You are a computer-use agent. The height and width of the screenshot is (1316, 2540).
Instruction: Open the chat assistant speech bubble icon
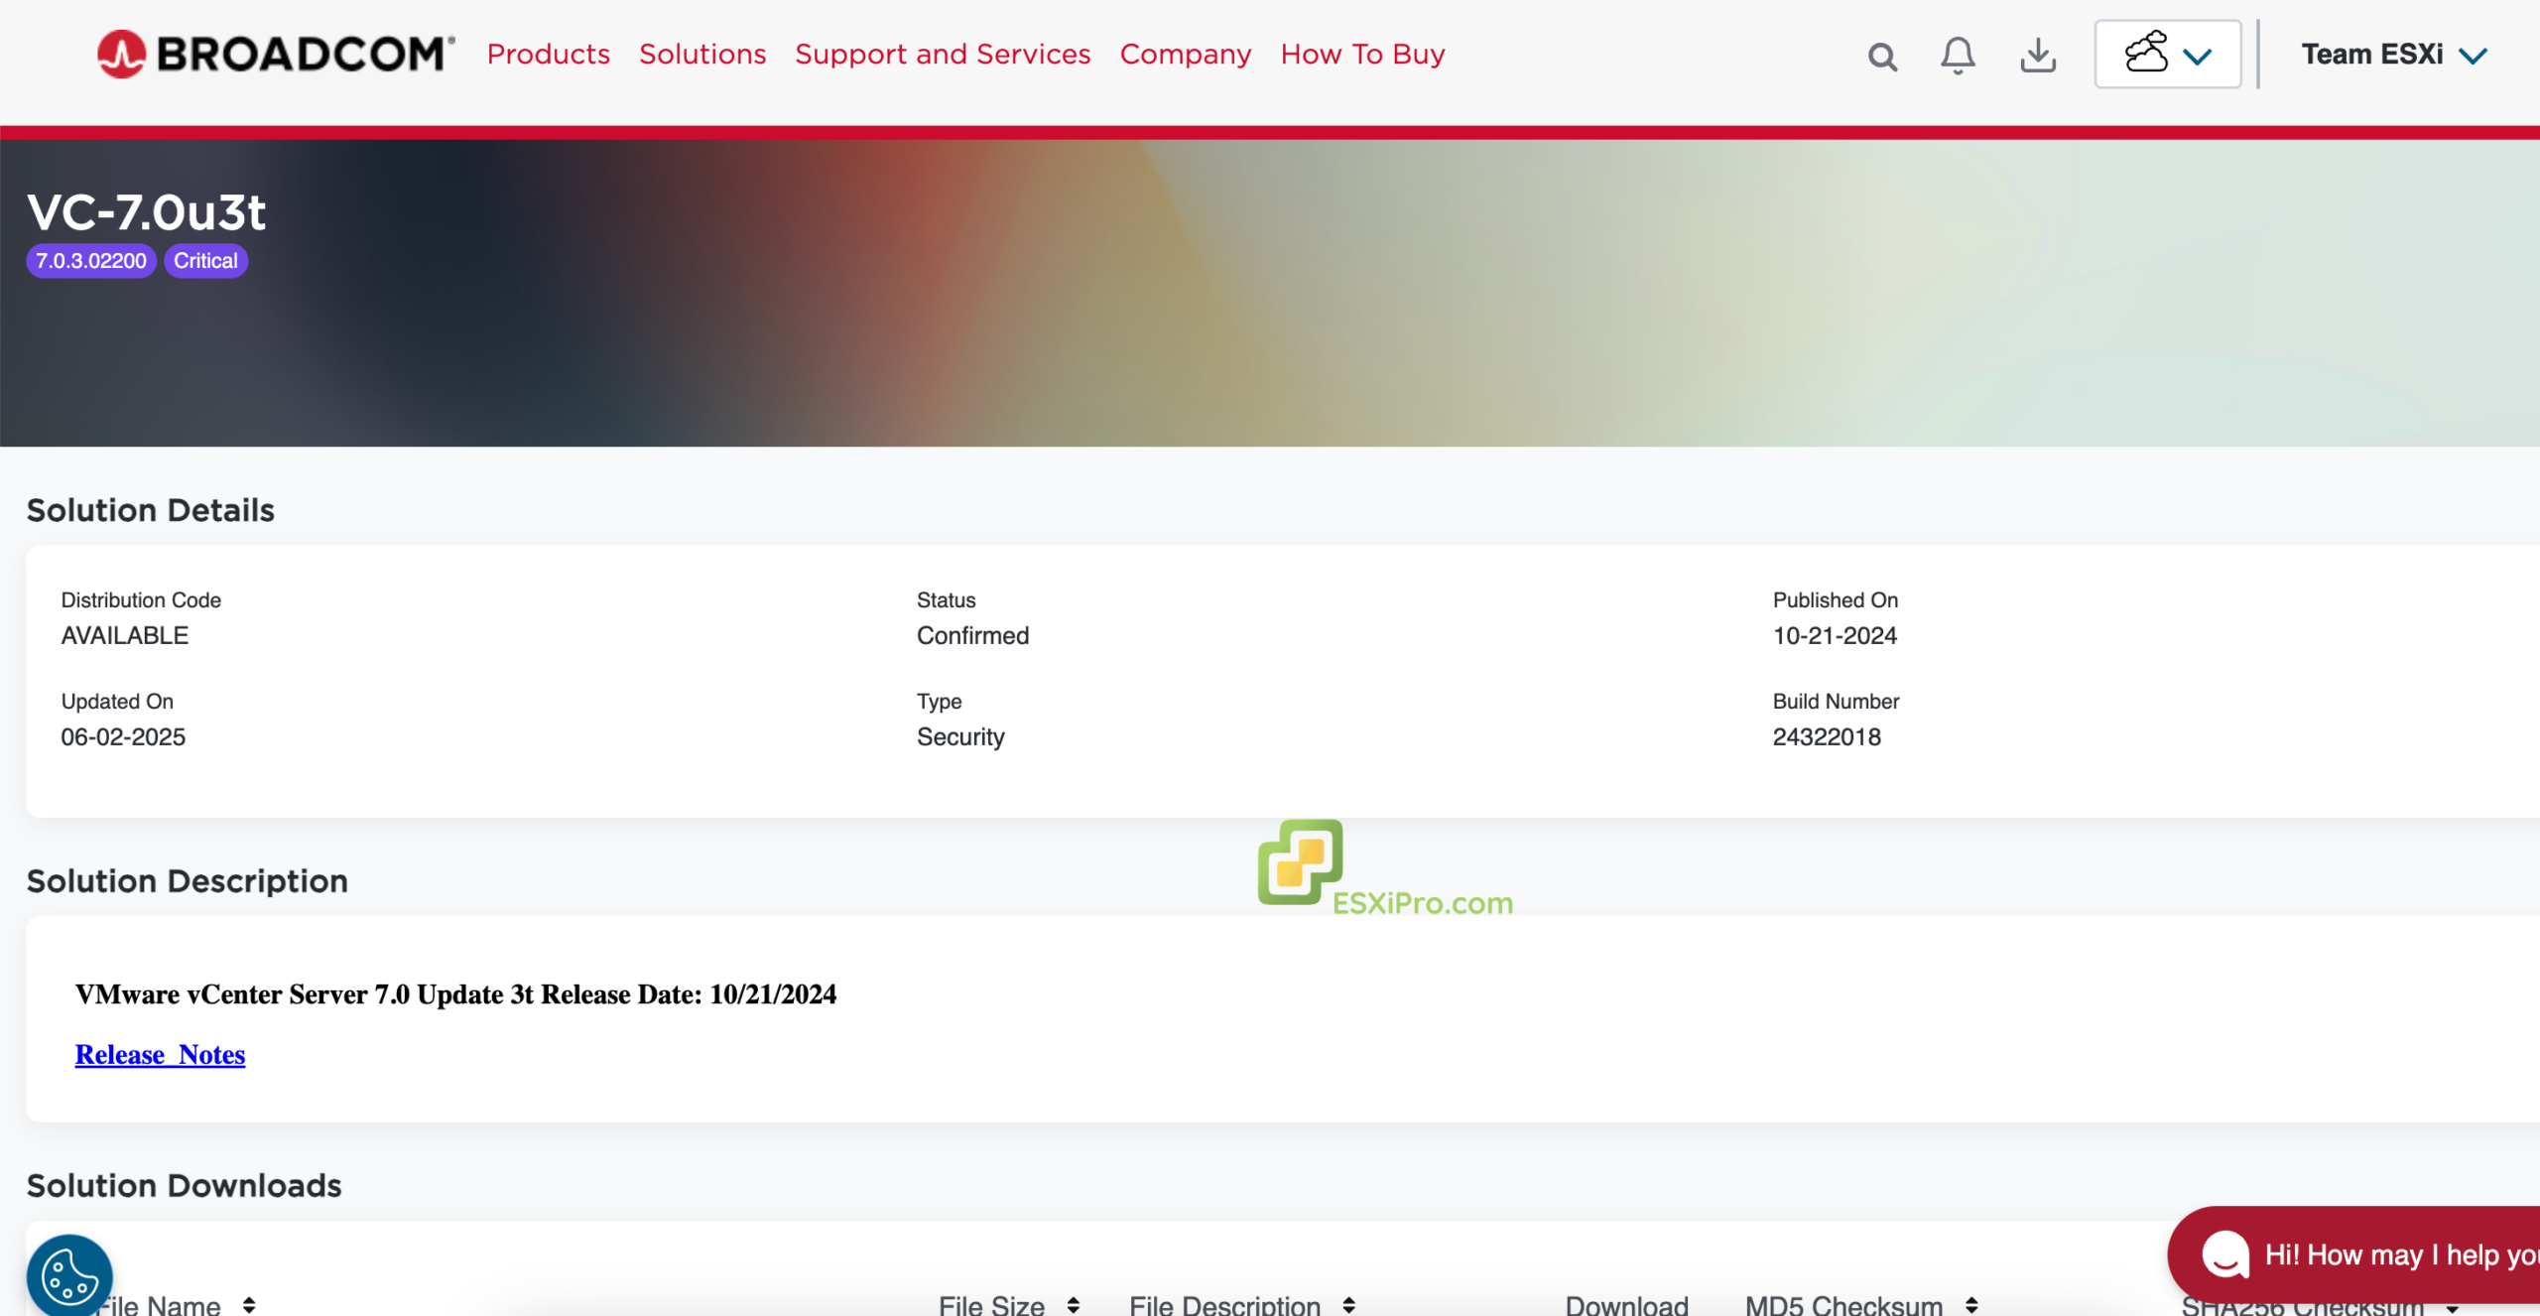click(2224, 1255)
